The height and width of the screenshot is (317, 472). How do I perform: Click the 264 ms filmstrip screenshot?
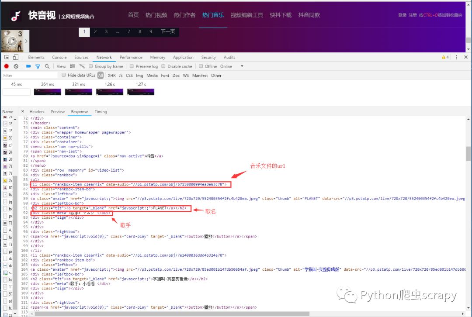point(48,92)
